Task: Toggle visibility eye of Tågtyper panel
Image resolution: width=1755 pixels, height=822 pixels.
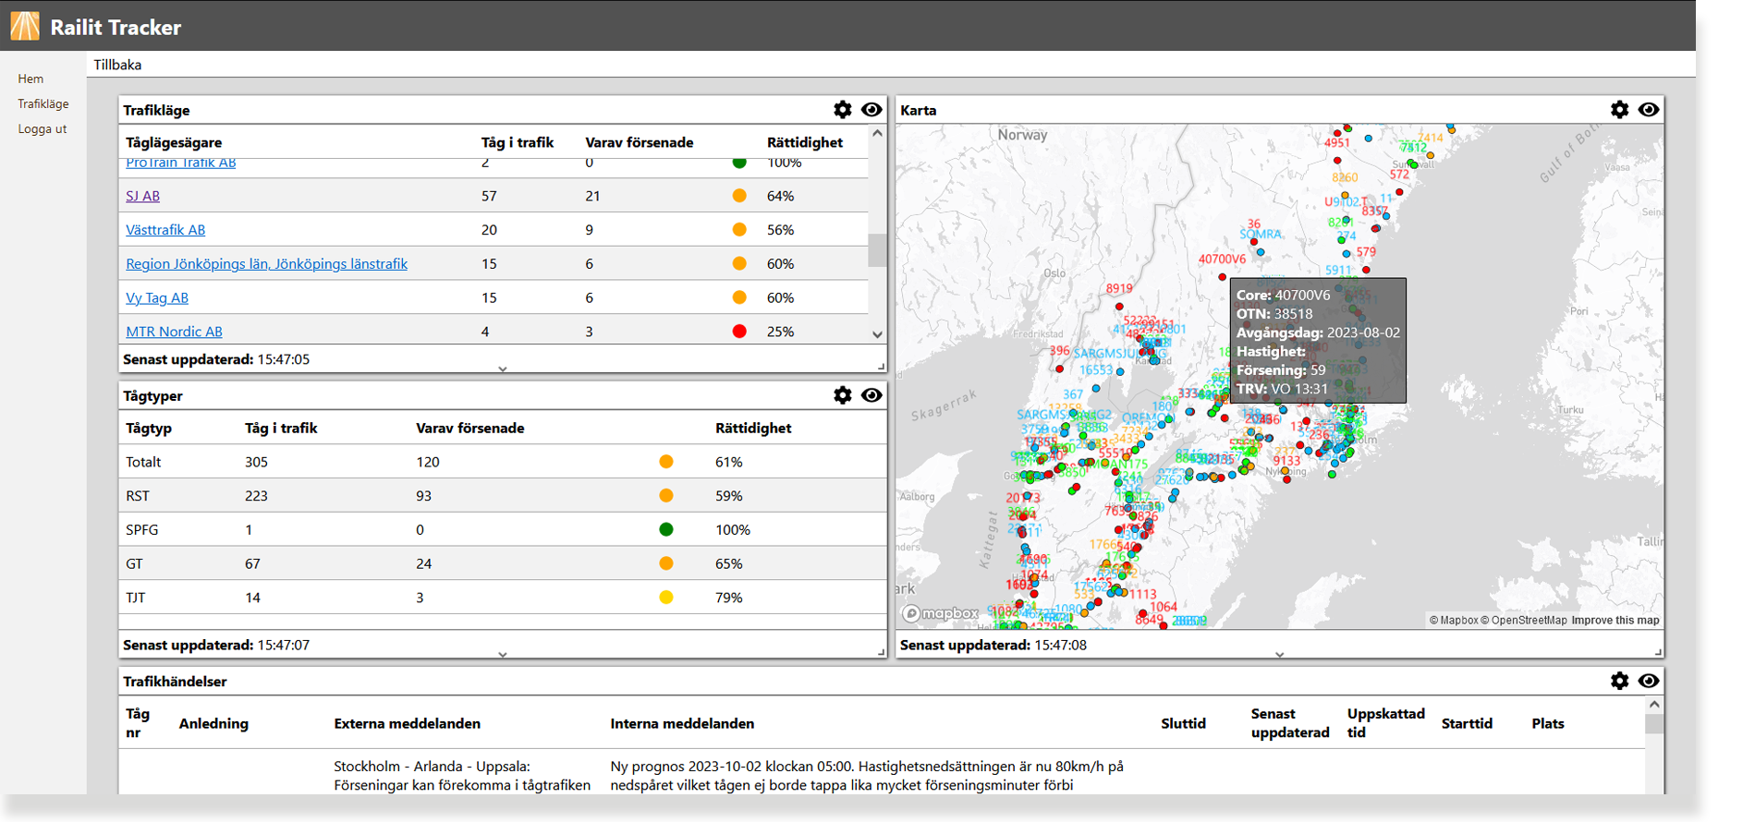Action: [x=871, y=395]
